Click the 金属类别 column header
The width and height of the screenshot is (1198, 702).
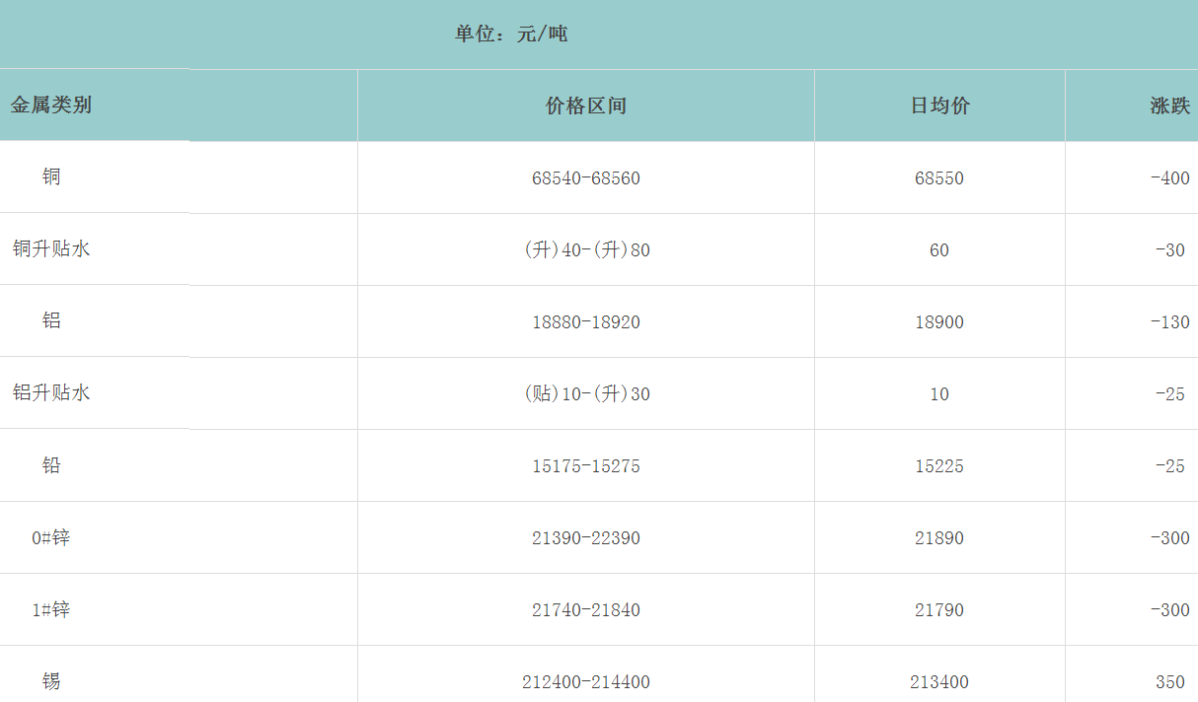coord(51,105)
